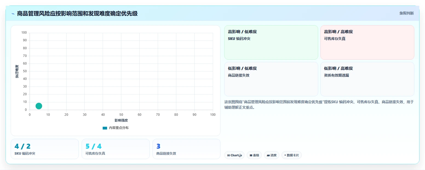Screen dimensions: 425x170
Task: Select the 高影响 / 低难度 quadrant card
Action: 271,42
